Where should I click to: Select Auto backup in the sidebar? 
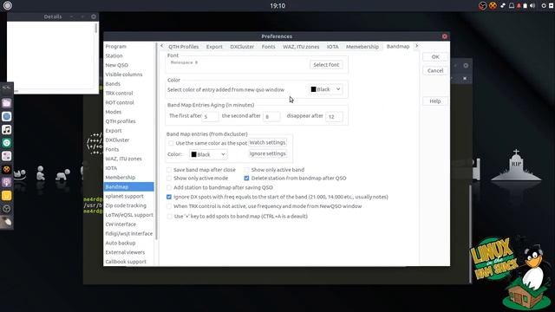(121, 243)
